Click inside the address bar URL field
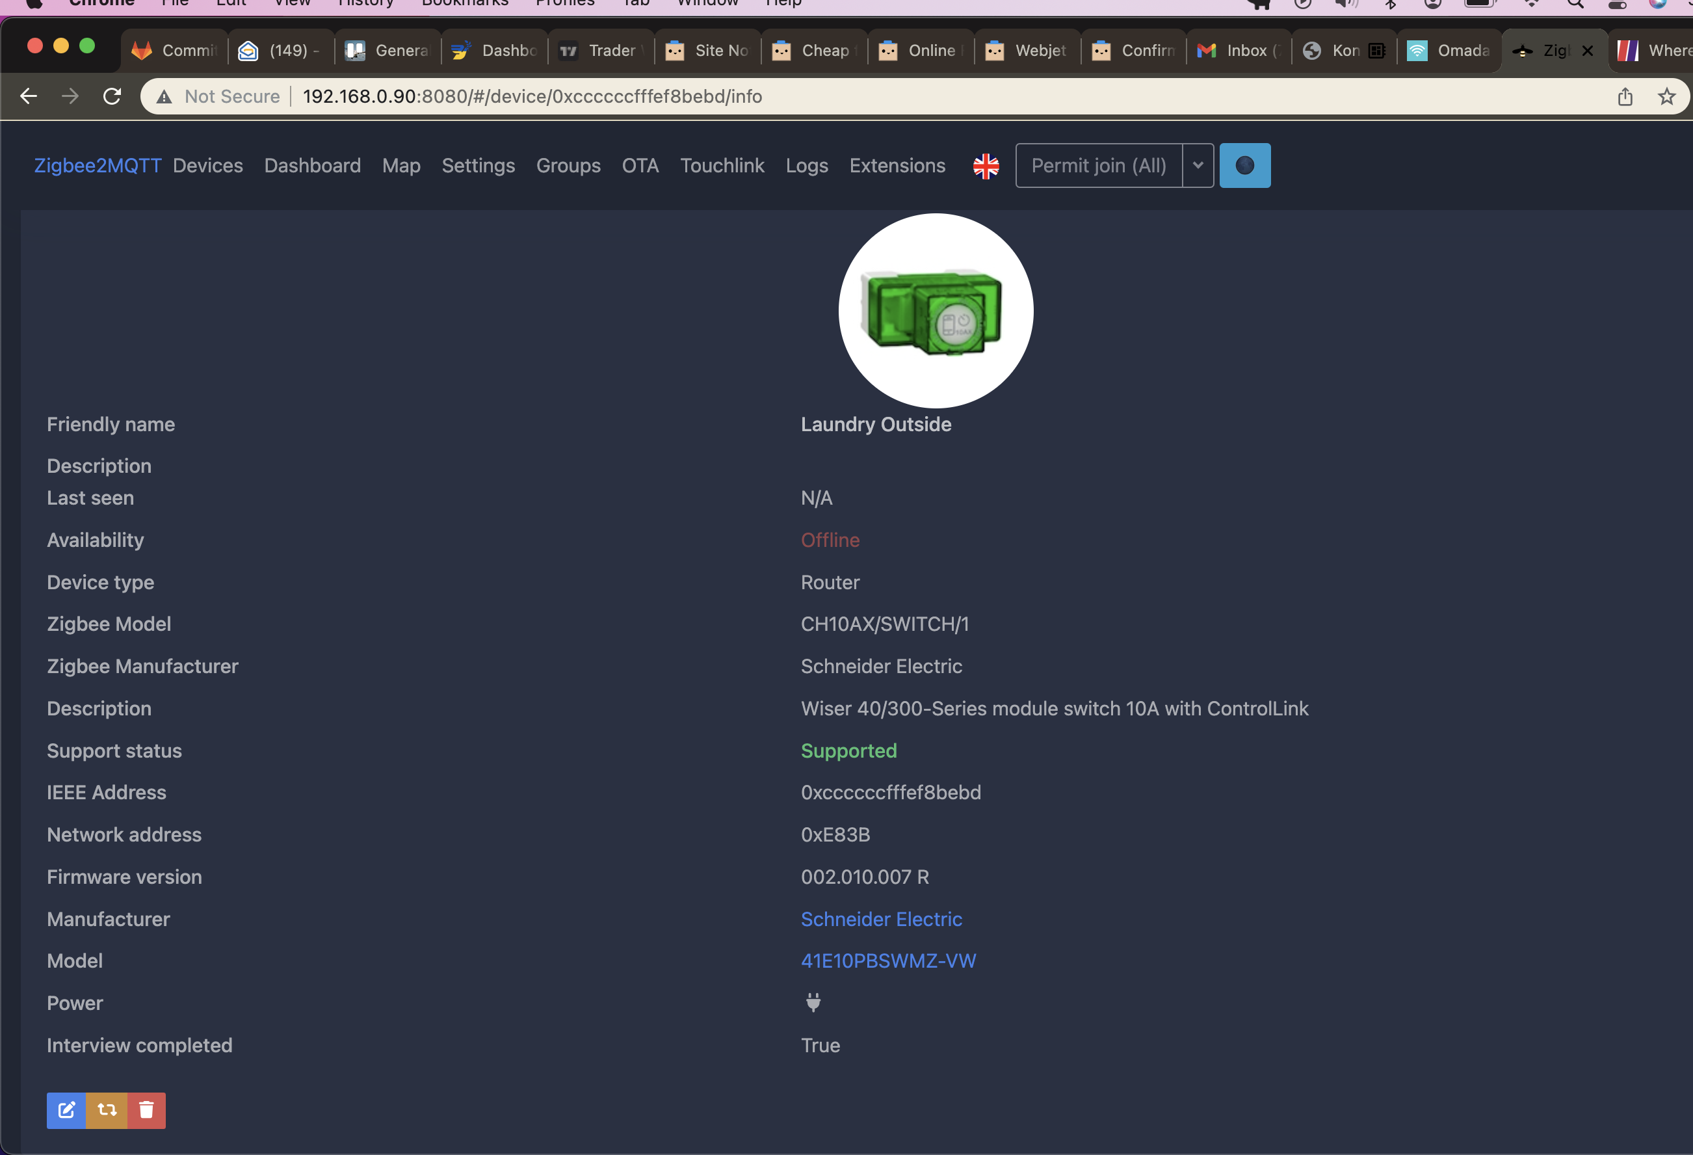The image size is (1693, 1155). (532, 96)
